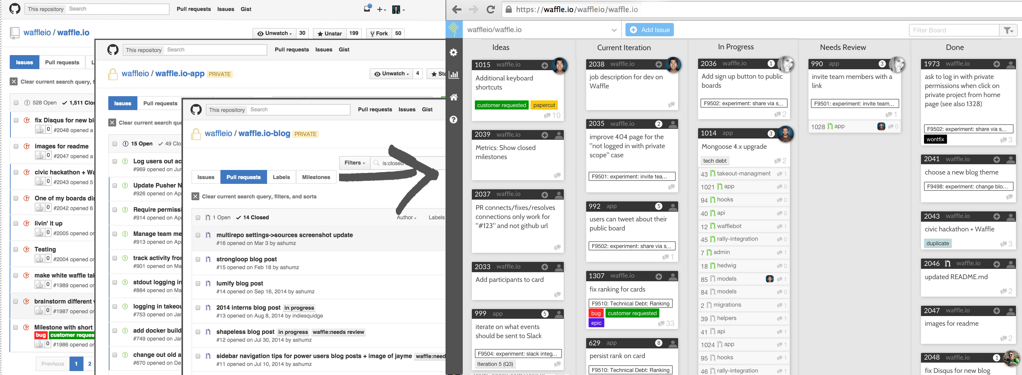
Task: Click the waffle.io URL address bar
Action: [x=762, y=9]
